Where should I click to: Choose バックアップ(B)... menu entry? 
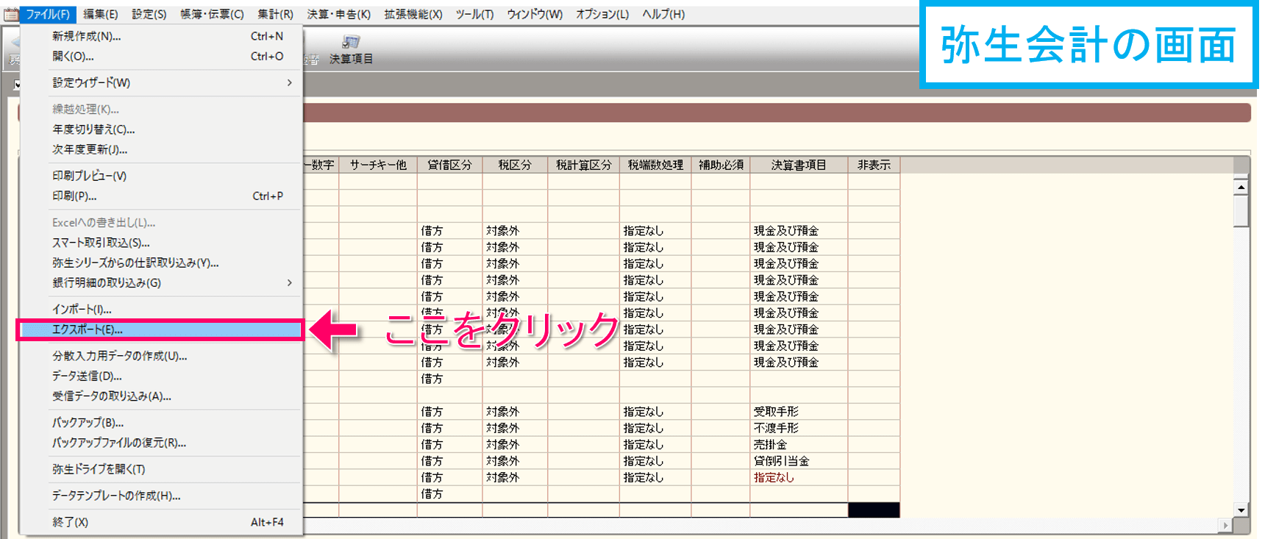tap(161, 423)
